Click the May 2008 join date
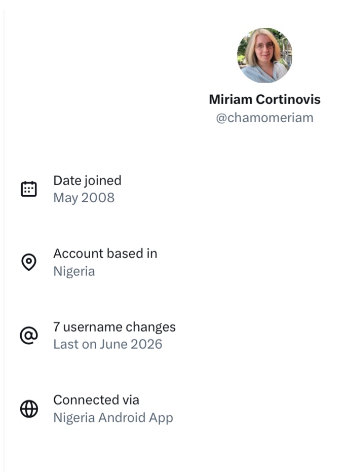The width and height of the screenshot is (346, 472). point(84,198)
